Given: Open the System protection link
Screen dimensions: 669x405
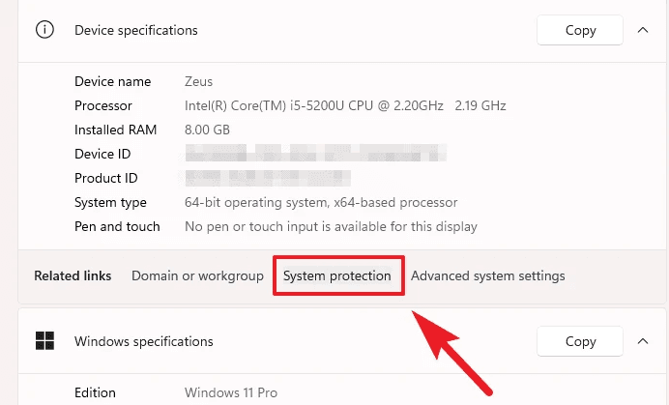Looking at the screenshot, I should (337, 276).
